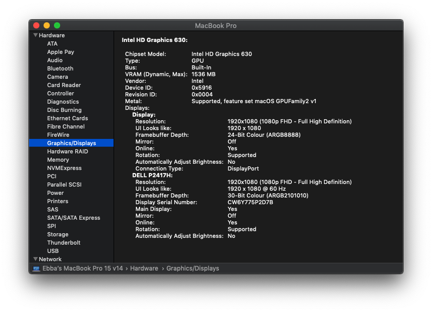Select SAS sidebar entry
Image resolution: width=432 pixels, height=312 pixels.
click(x=52, y=209)
